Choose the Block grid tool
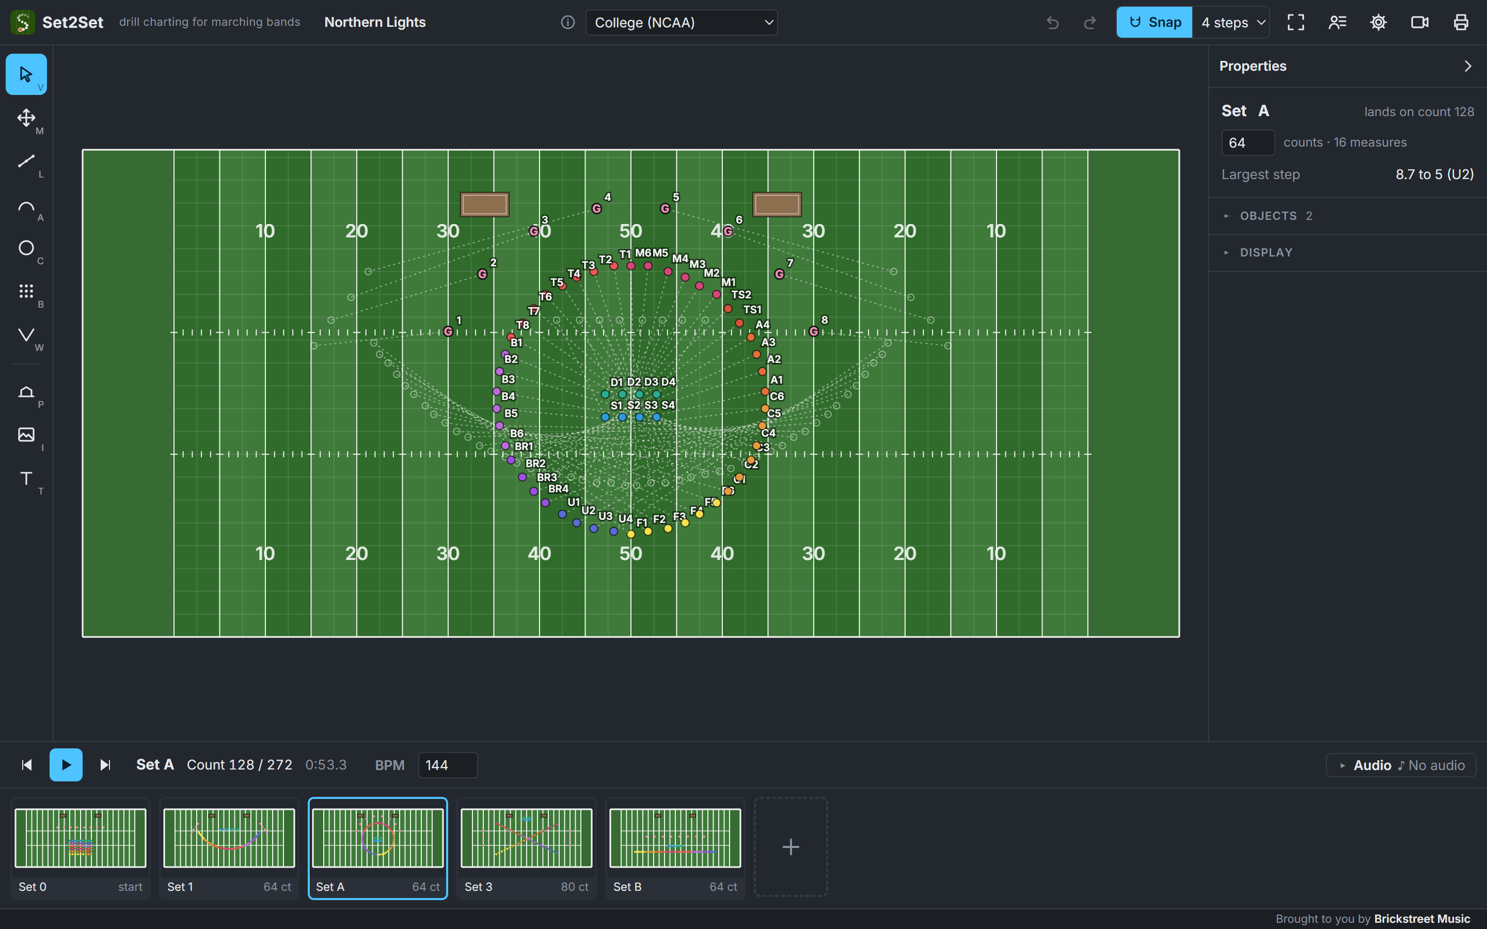The height and width of the screenshot is (929, 1487). click(26, 291)
